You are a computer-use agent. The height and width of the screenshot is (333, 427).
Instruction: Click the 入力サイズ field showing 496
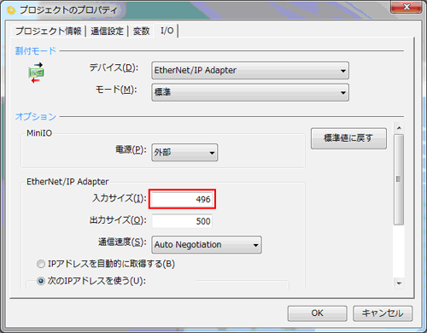(182, 199)
